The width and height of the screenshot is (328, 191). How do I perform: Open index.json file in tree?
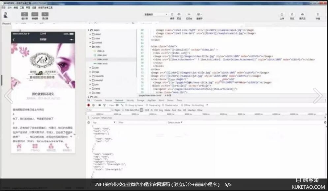[x=102, y=55]
